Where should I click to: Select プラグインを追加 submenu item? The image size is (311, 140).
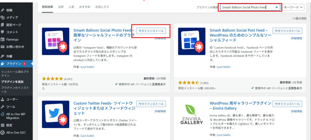(12, 82)
